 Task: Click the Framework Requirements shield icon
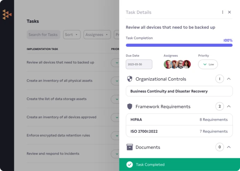[x=130, y=106]
